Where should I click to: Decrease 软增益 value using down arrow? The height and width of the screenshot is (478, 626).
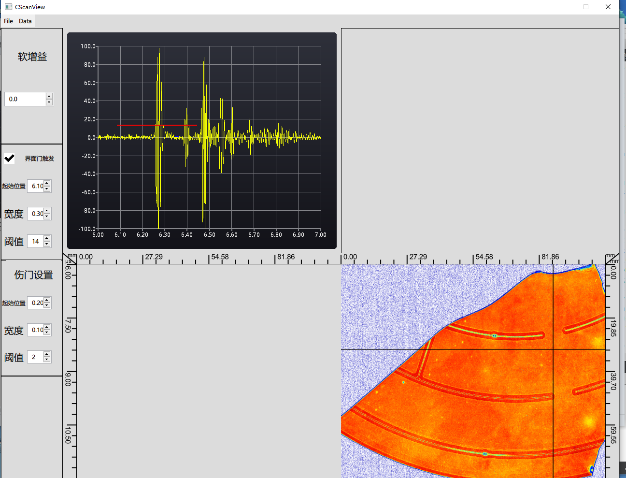[x=49, y=102]
